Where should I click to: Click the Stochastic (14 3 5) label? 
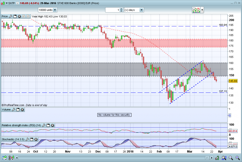click(13, 139)
